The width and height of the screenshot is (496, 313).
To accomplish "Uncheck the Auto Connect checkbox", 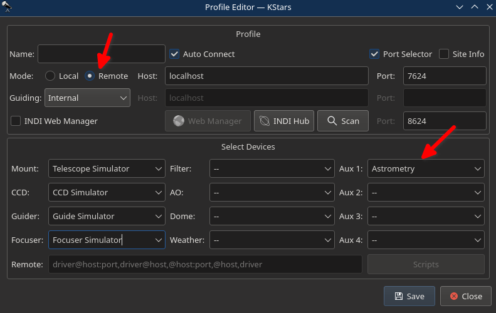I will click(x=174, y=54).
